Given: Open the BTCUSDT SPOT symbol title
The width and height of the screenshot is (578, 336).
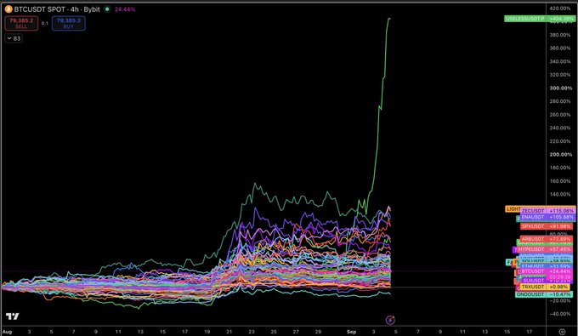Looking at the screenshot, I should coord(56,9).
